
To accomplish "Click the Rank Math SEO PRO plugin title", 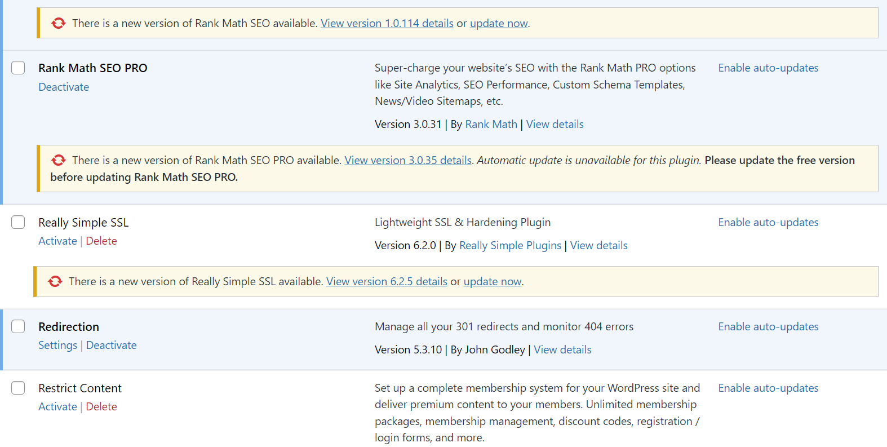I will point(93,68).
